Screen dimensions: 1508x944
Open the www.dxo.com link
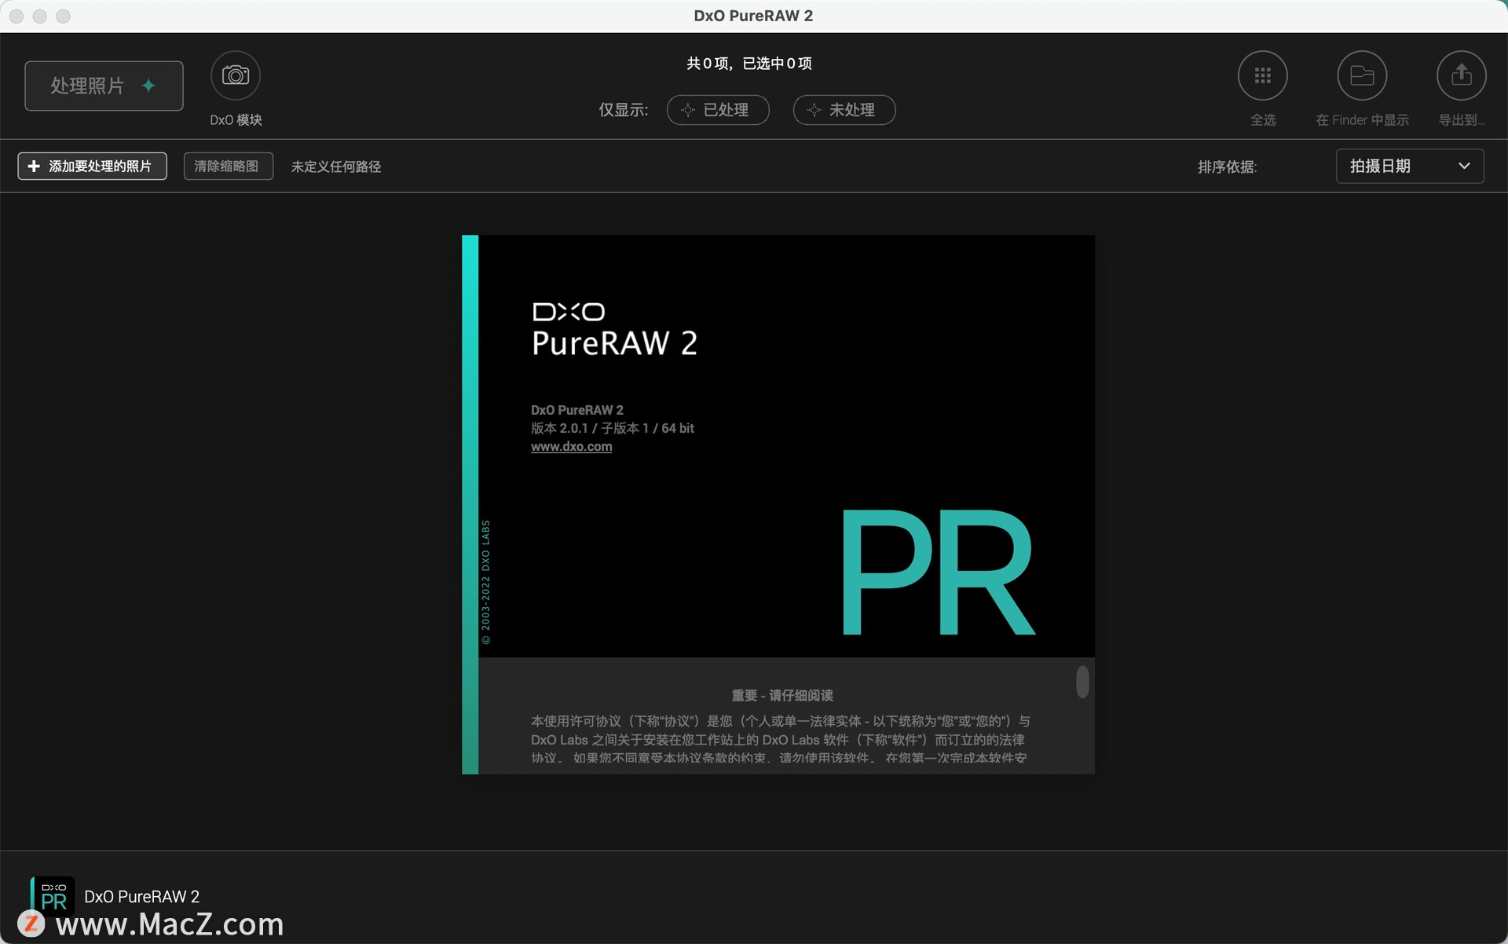[571, 447]
